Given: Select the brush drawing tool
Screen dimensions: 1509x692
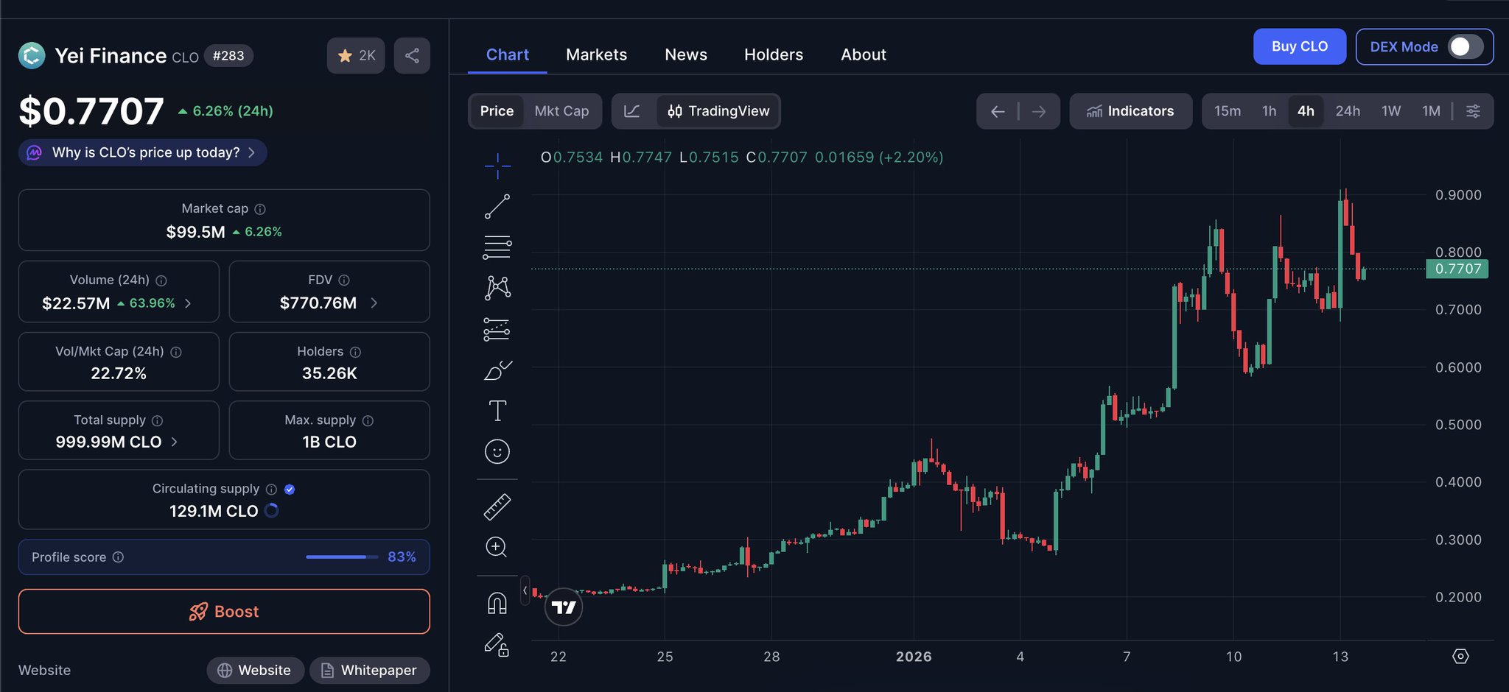Looking at the screenshot, I should [497, 370].
